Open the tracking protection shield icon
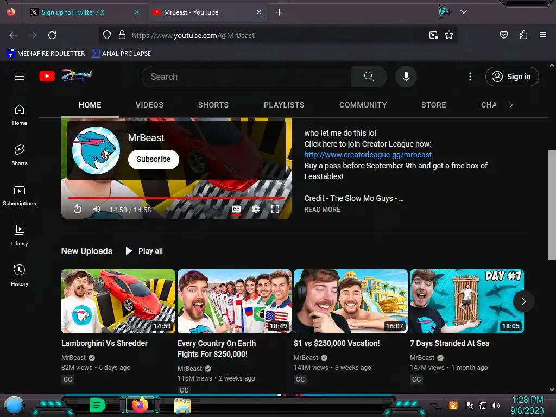The image size is (556, 417). pyautogui.click(x=107, y=35)
